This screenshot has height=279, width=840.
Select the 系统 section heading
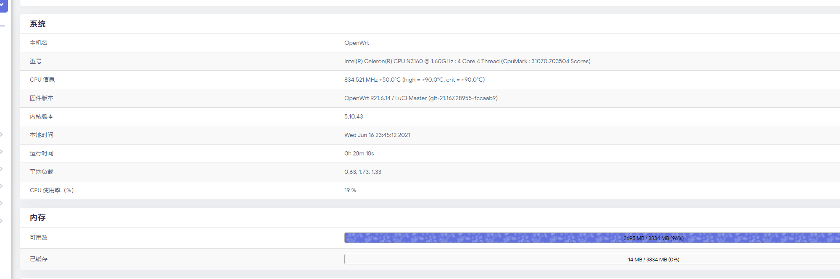(38, 24)
